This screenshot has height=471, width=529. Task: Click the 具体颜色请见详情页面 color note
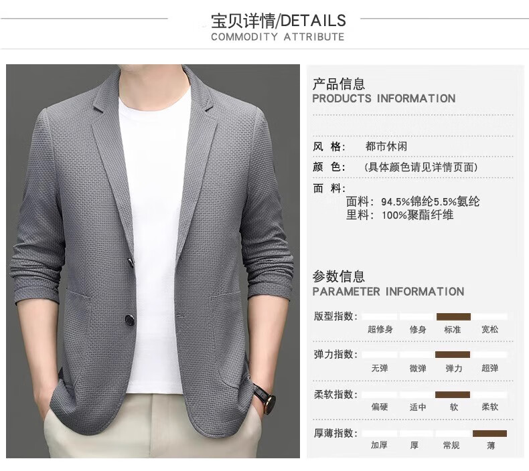421,167
